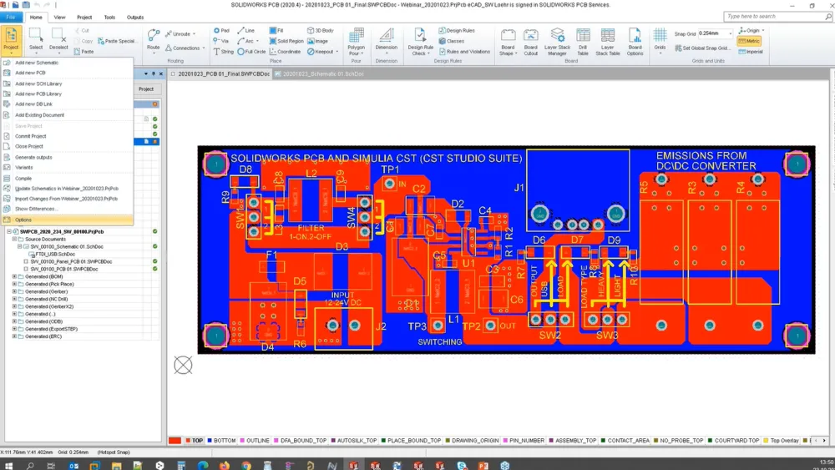Viewport: 835px width, 470px height.
Task: Switch units to Metric
Action: tap(749, 41)
